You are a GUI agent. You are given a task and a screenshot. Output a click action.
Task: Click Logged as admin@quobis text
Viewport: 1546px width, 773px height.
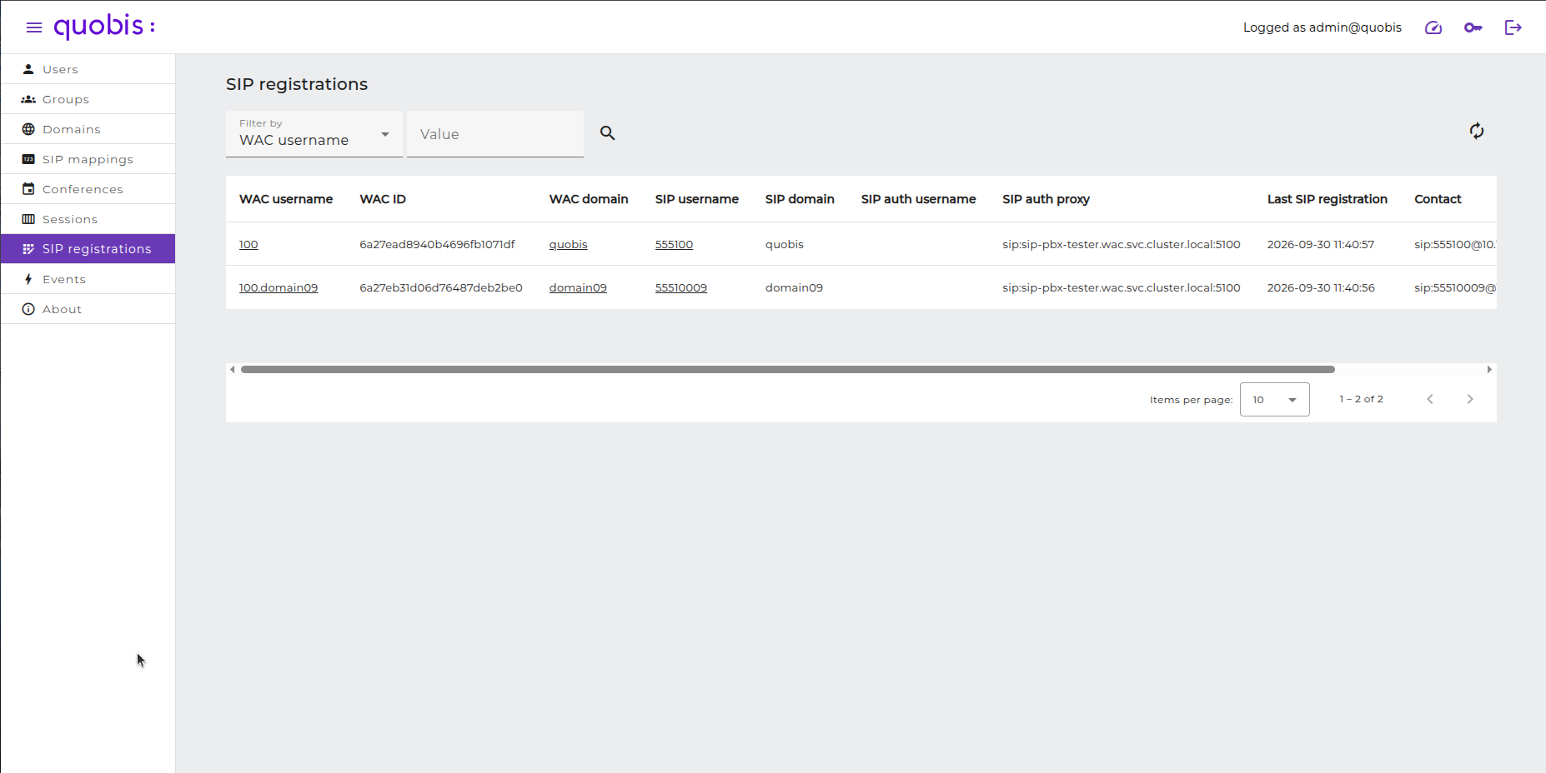pos(1322,27)
